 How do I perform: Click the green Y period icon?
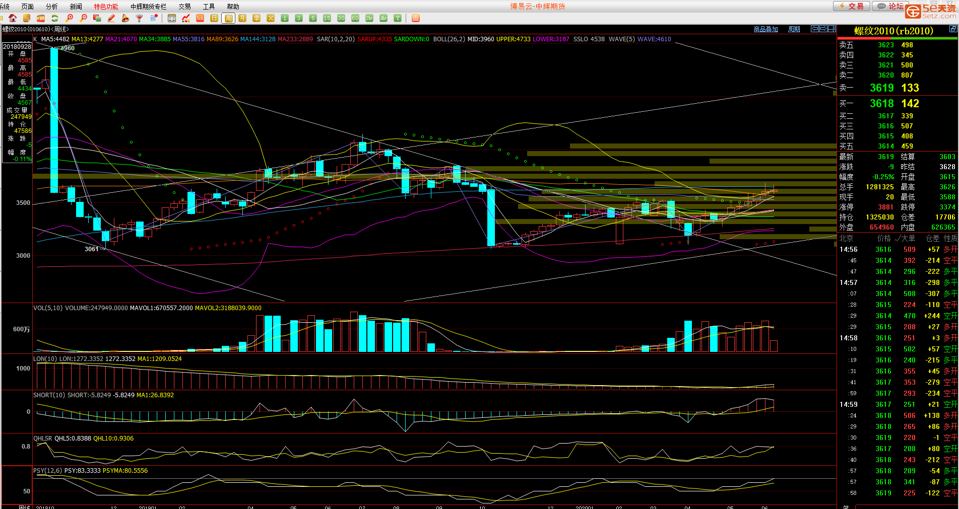[x=398, y=18]
